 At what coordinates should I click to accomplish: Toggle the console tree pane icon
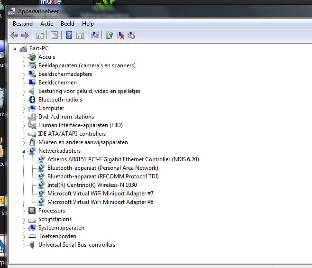(x=40, y=36)
